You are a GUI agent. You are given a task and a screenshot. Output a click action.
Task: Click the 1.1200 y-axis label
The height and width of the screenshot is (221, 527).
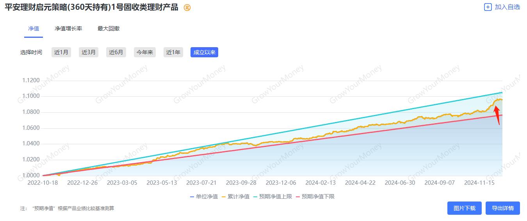pos(31,81)
